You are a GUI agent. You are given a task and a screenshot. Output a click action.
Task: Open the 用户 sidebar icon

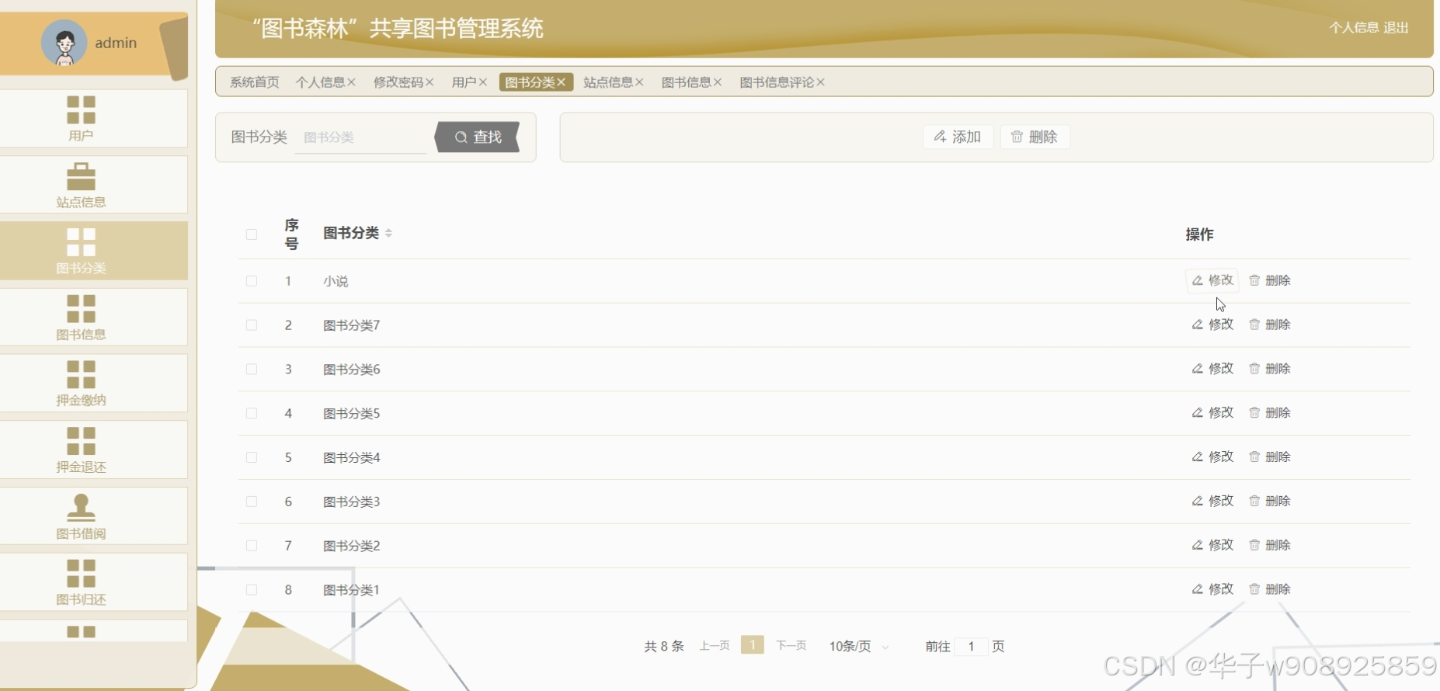tap(81, 110)
